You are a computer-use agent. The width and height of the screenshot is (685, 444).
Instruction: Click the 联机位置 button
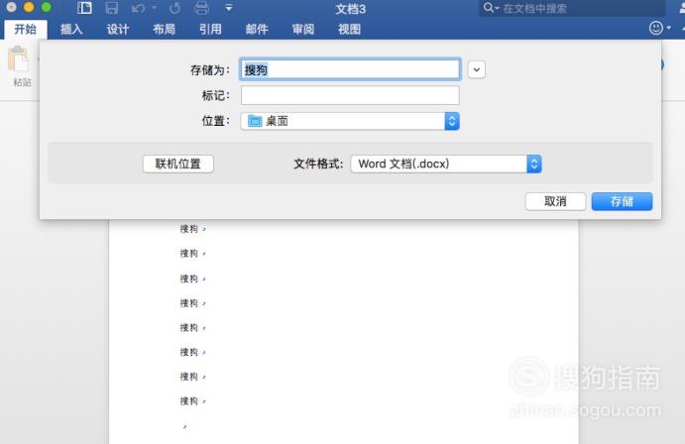pyautogui.click(x=177, y=164)
